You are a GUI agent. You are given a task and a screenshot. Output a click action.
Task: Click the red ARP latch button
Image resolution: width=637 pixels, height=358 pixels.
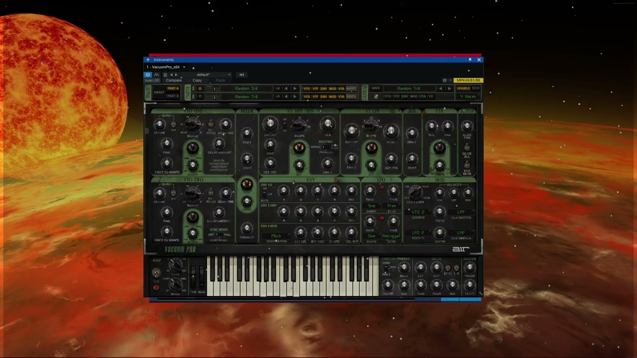pyautogui.click(x=156, y=287)
